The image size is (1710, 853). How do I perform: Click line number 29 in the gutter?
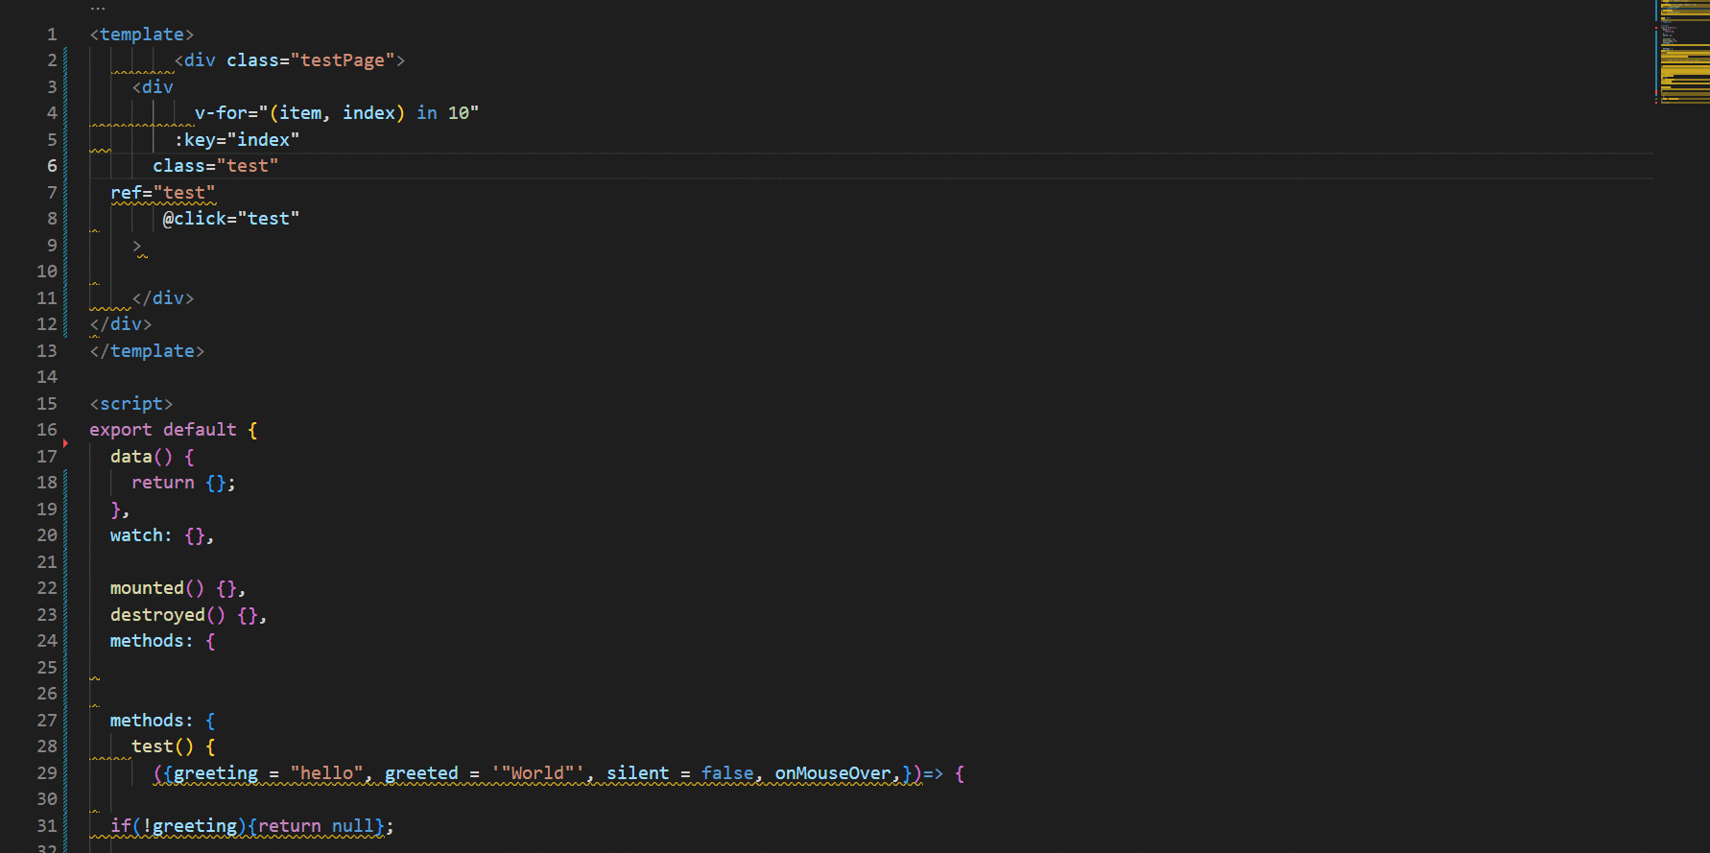click(x=47, y=773)
